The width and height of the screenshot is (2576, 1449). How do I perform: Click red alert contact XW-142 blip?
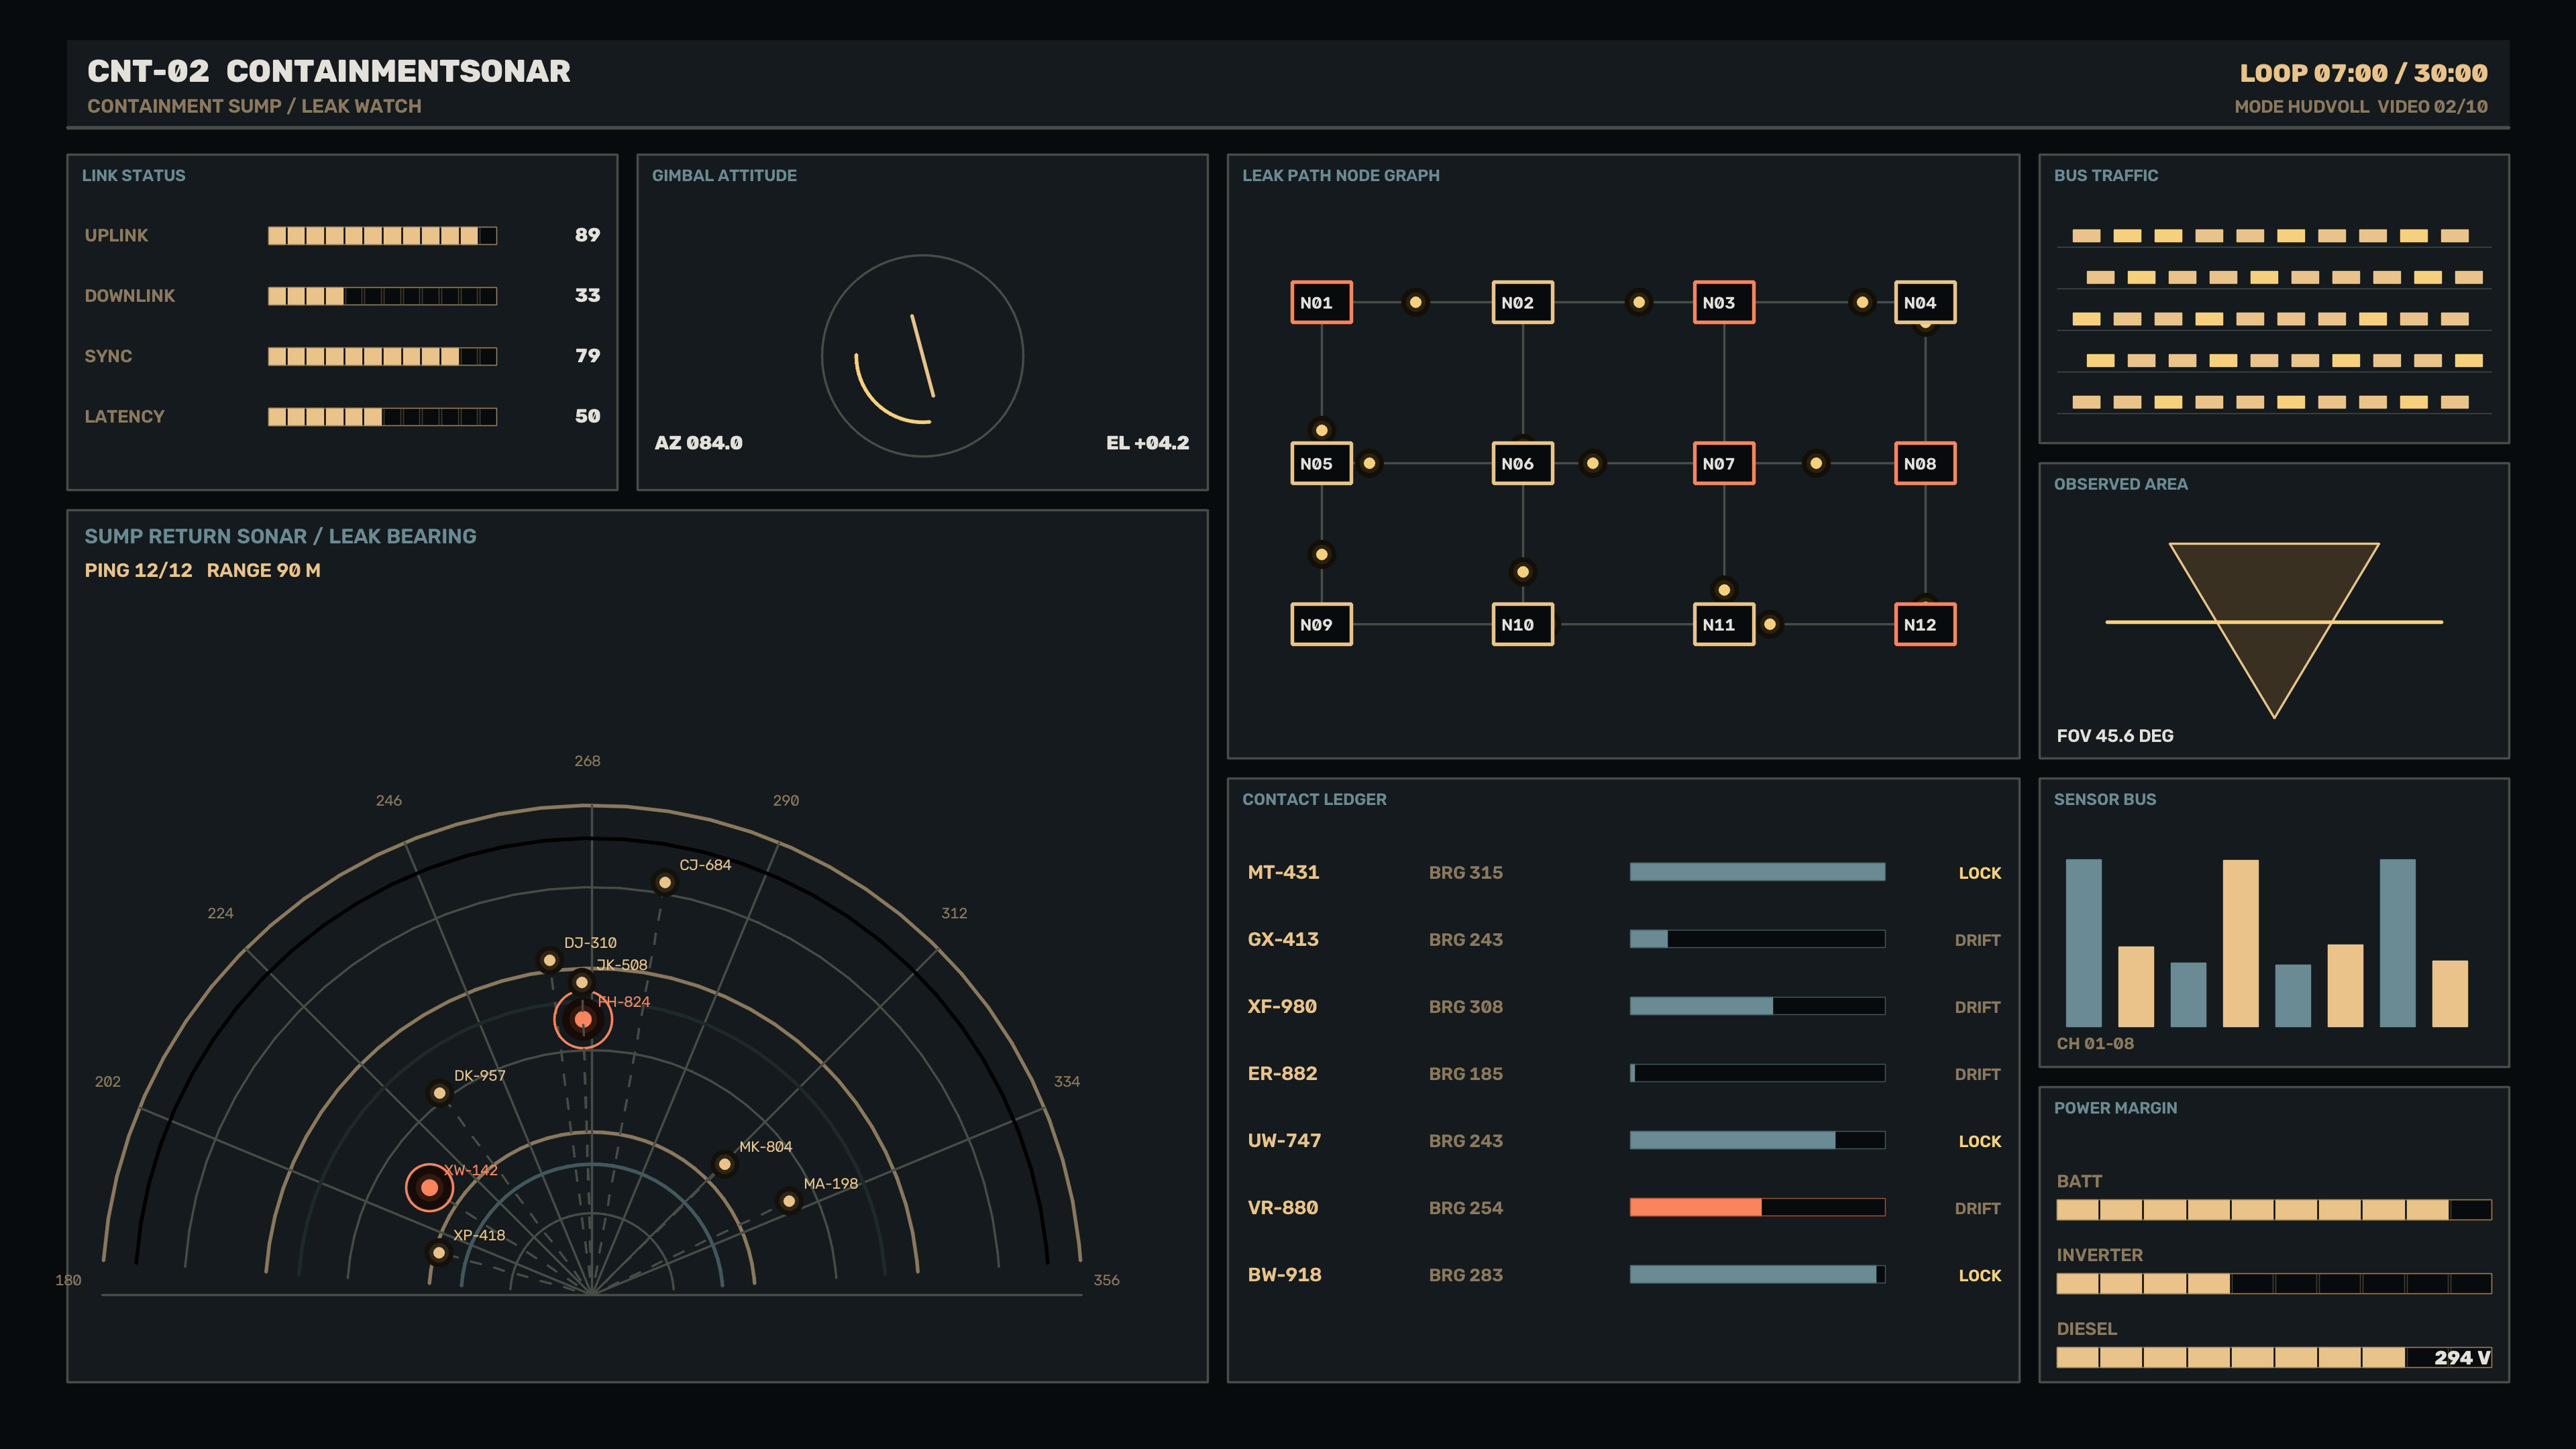click(429, 1187)
